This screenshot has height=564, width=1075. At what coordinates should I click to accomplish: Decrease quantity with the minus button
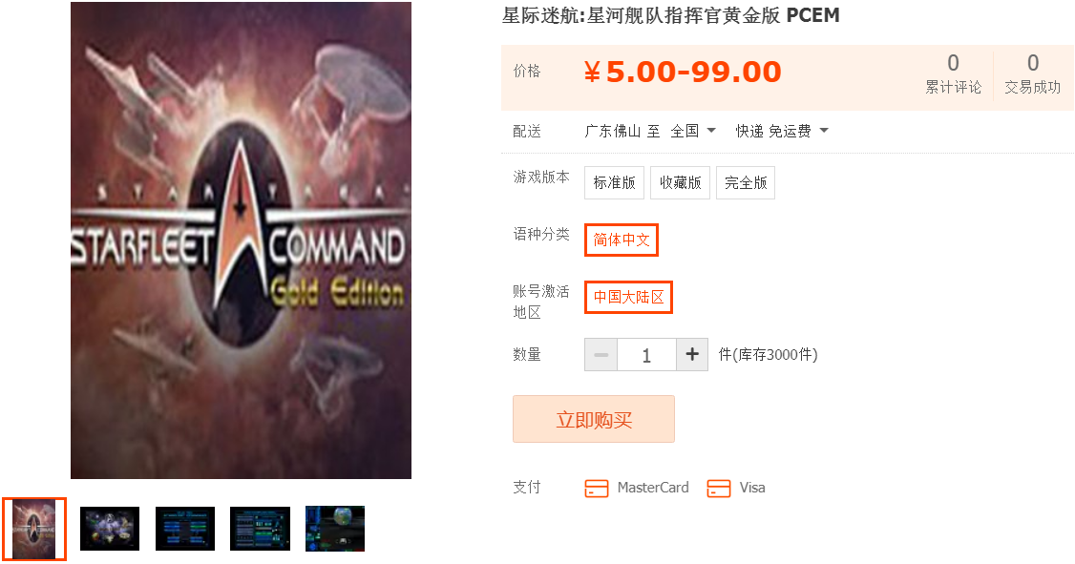pyautogui.click(x=601, y=354)
